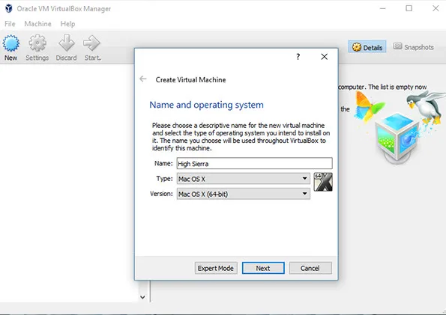Image resolution: width=446 pixels, height=315 pixels.
Task: Click the scroll-down arrow below the dialog
Action: pos(142,297)
